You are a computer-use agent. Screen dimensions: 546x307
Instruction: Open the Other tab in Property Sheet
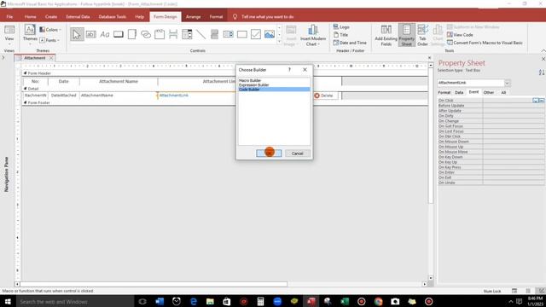pos(489,93)
